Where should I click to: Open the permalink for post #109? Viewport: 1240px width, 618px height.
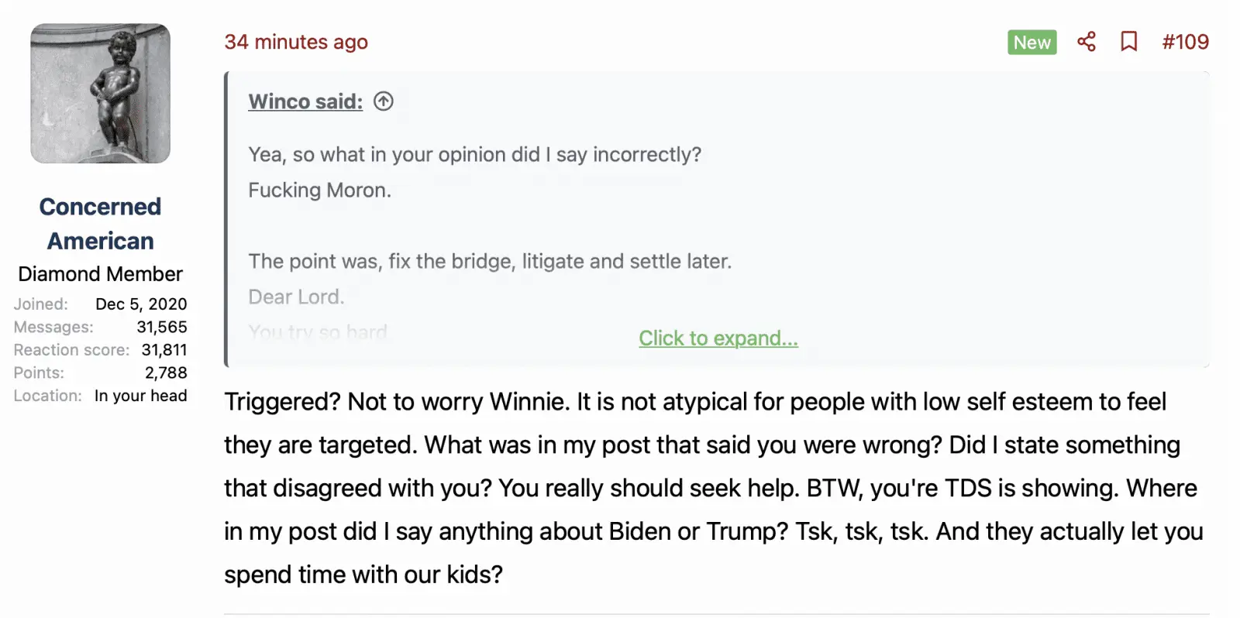click(1185, 42)
